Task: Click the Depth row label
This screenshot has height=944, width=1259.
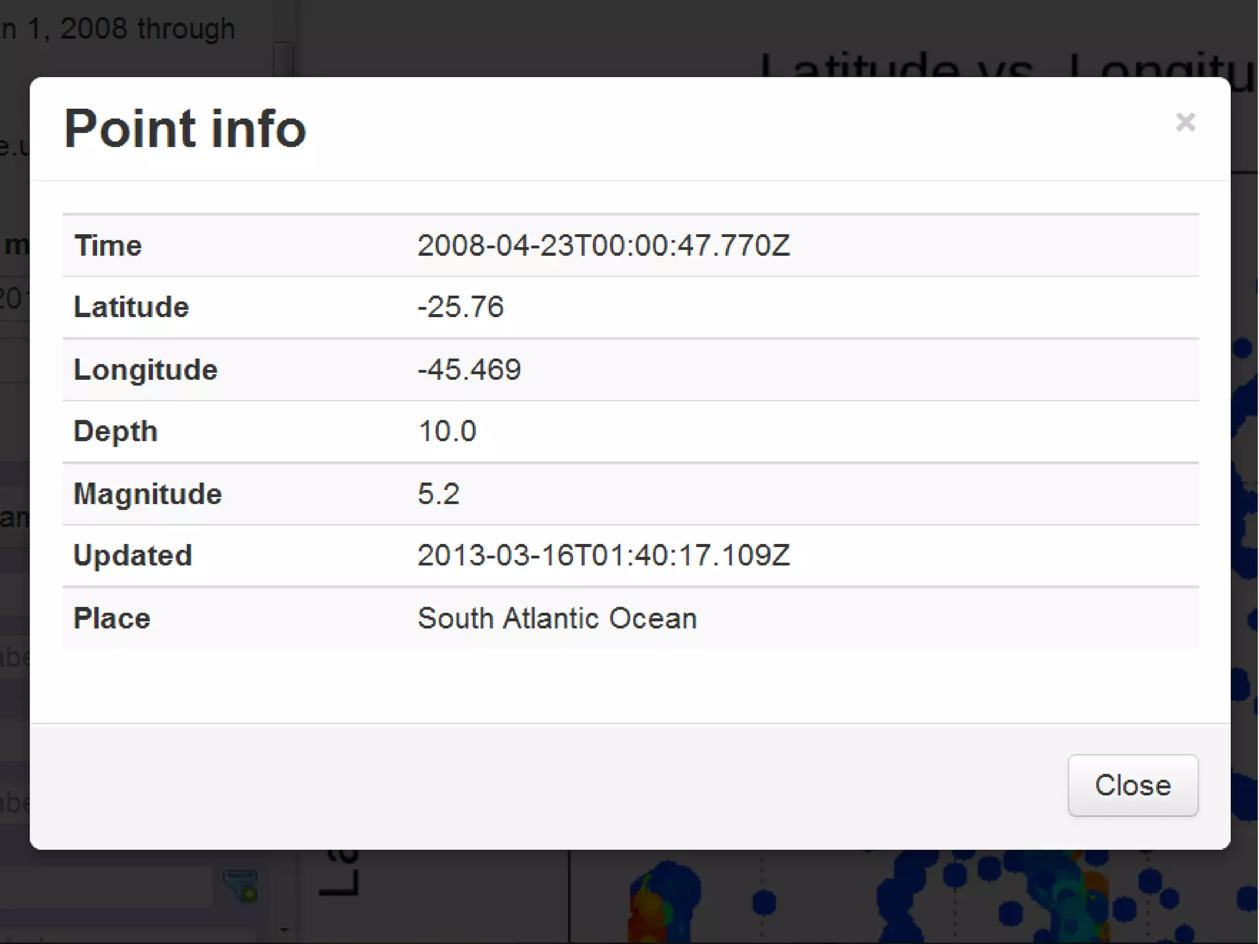Action: pos(116,431)
